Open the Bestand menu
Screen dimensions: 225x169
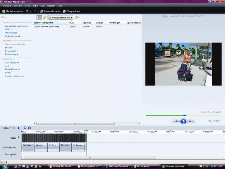(x=7, y=6)
